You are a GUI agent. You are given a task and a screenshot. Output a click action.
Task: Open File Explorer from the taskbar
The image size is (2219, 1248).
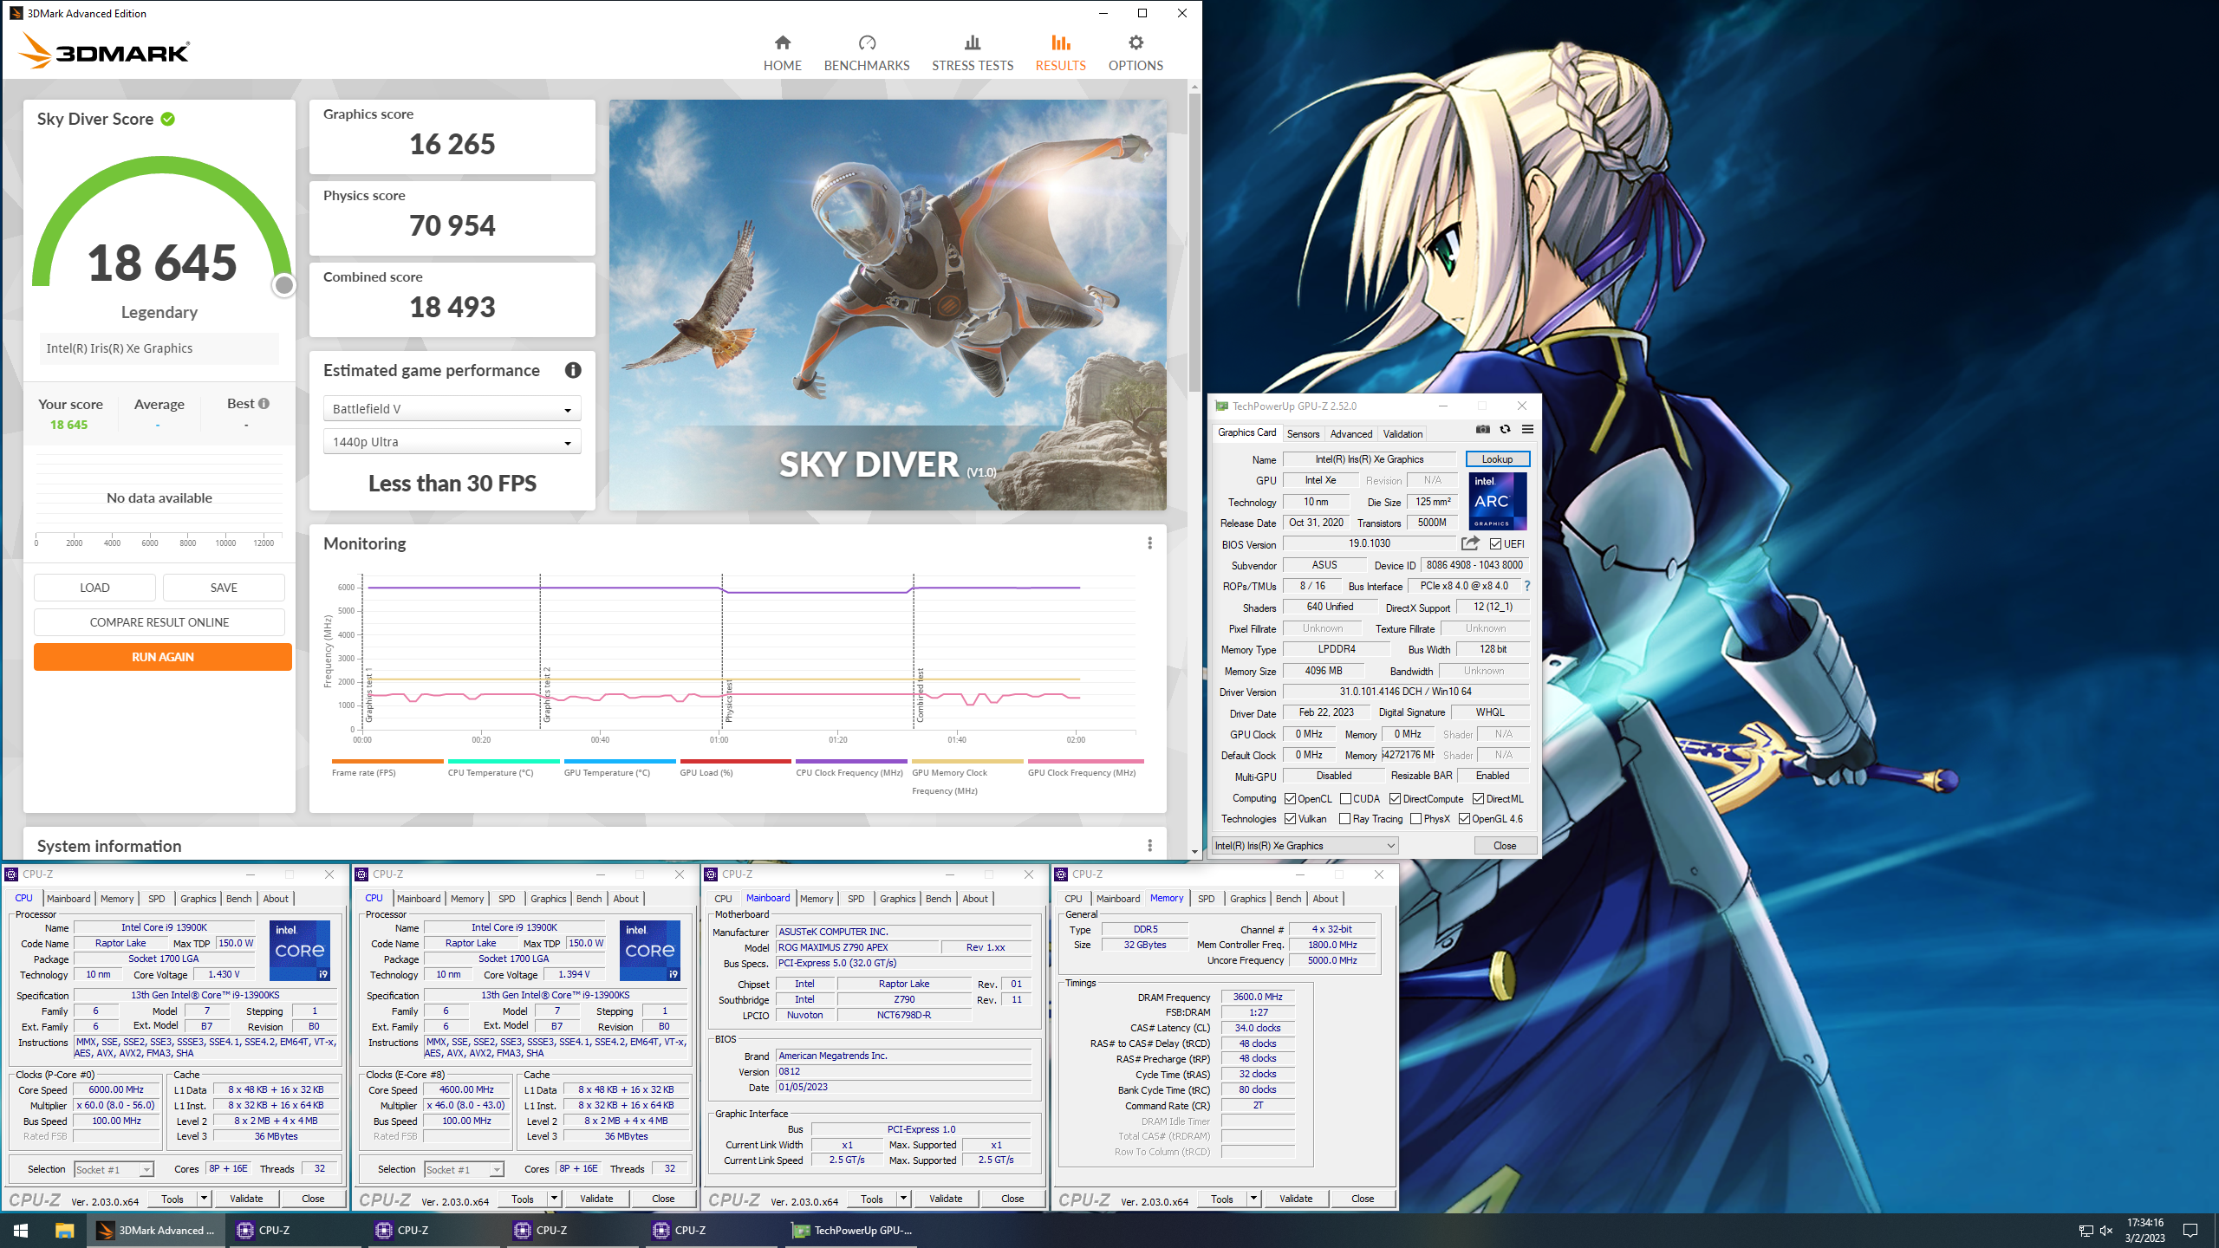(64, 1230)
